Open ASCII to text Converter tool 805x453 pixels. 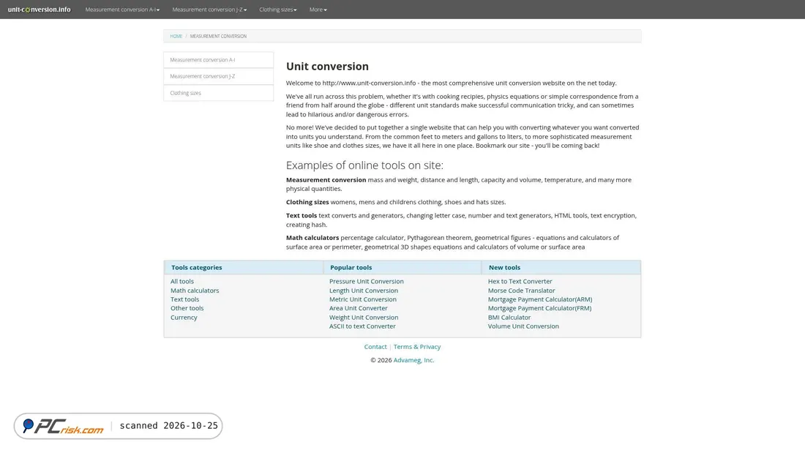click(362, 326)
